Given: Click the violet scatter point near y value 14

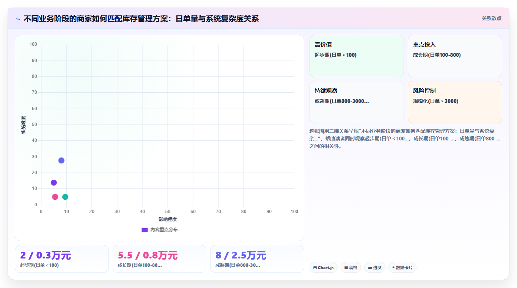Looking at the screenshot, I should tap(54, 183).
